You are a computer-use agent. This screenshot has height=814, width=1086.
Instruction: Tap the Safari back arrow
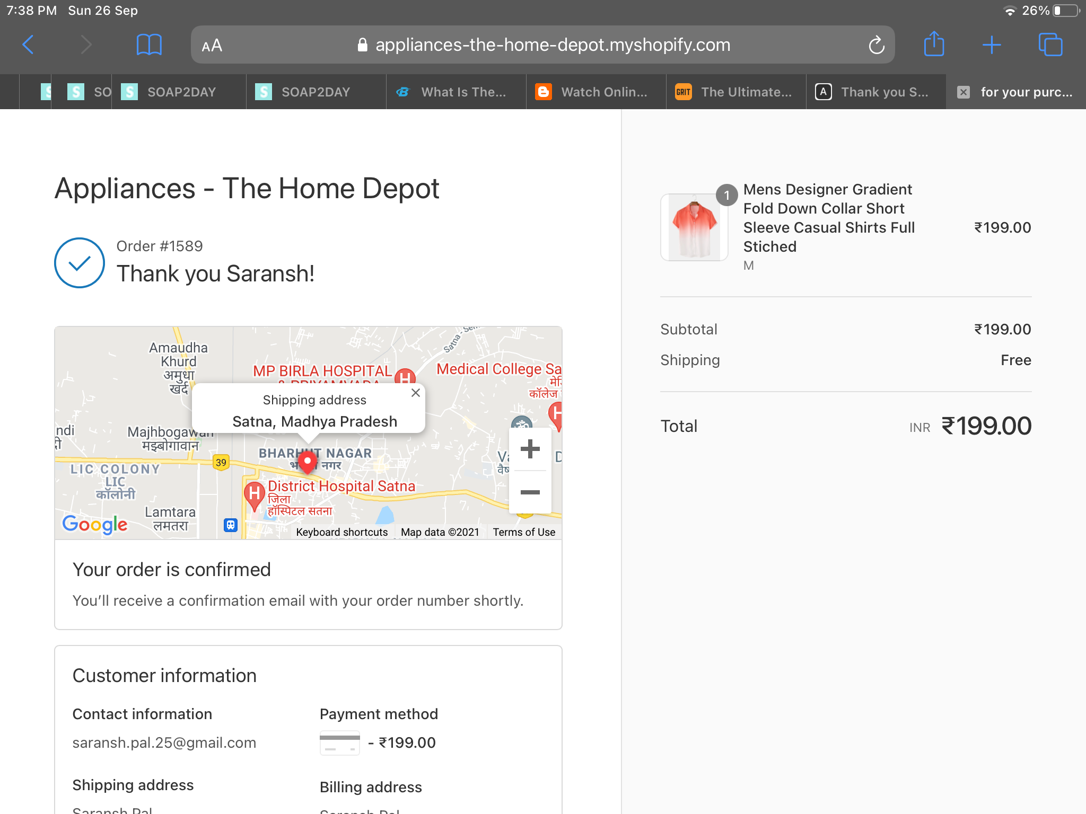(x=29, y=45)
